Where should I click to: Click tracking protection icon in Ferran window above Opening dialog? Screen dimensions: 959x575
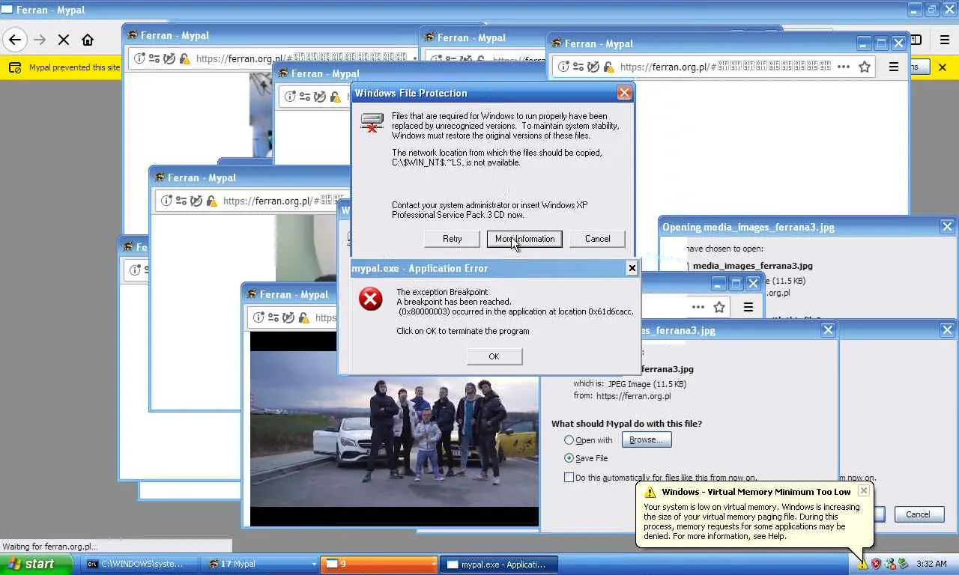pos(593,67)
